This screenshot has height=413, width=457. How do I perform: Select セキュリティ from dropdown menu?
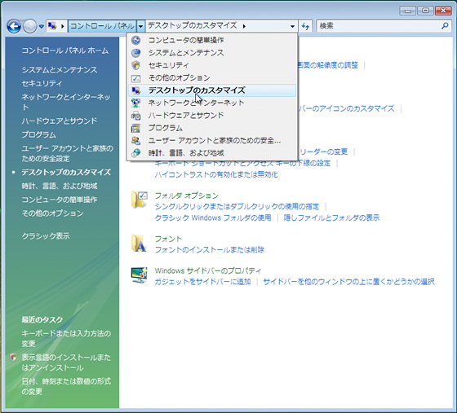pos(212,65)
